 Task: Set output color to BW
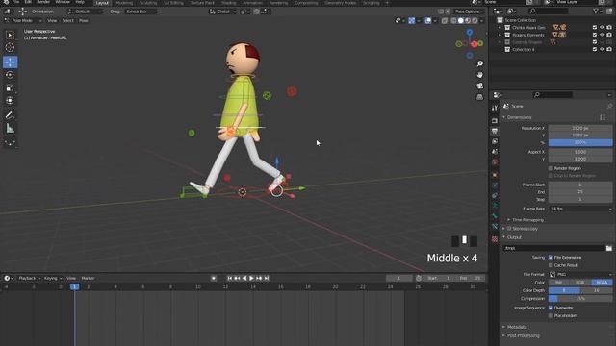coord(559,282)
